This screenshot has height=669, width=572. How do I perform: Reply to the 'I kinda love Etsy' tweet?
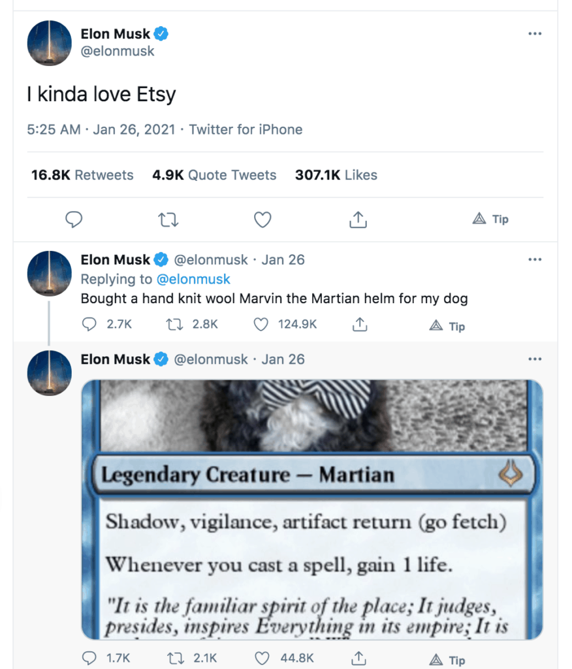(x=74, y=220)
